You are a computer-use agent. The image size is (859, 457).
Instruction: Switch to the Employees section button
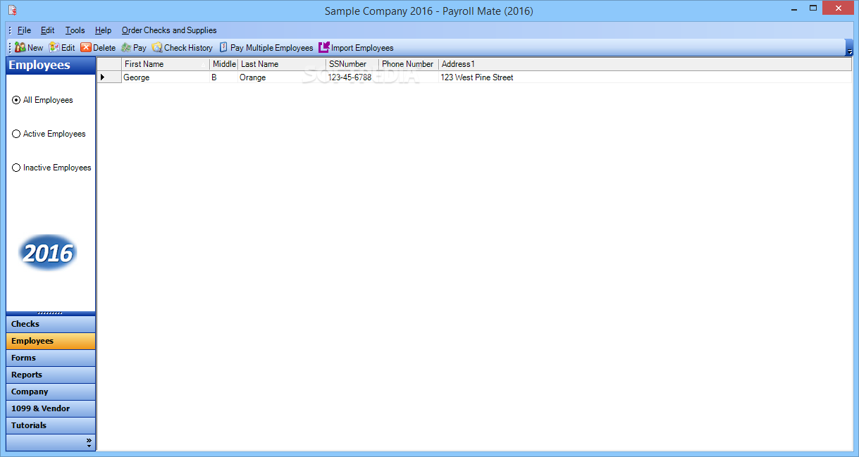point(51,341)
